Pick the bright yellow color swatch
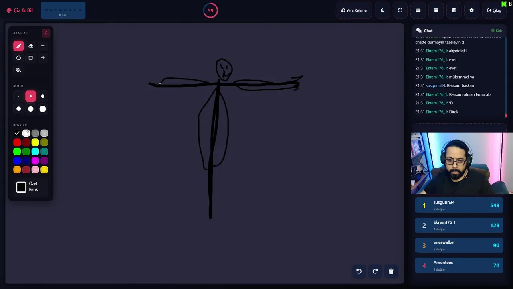The width and height of the screenshot is (513, 289). click(35, 142)
